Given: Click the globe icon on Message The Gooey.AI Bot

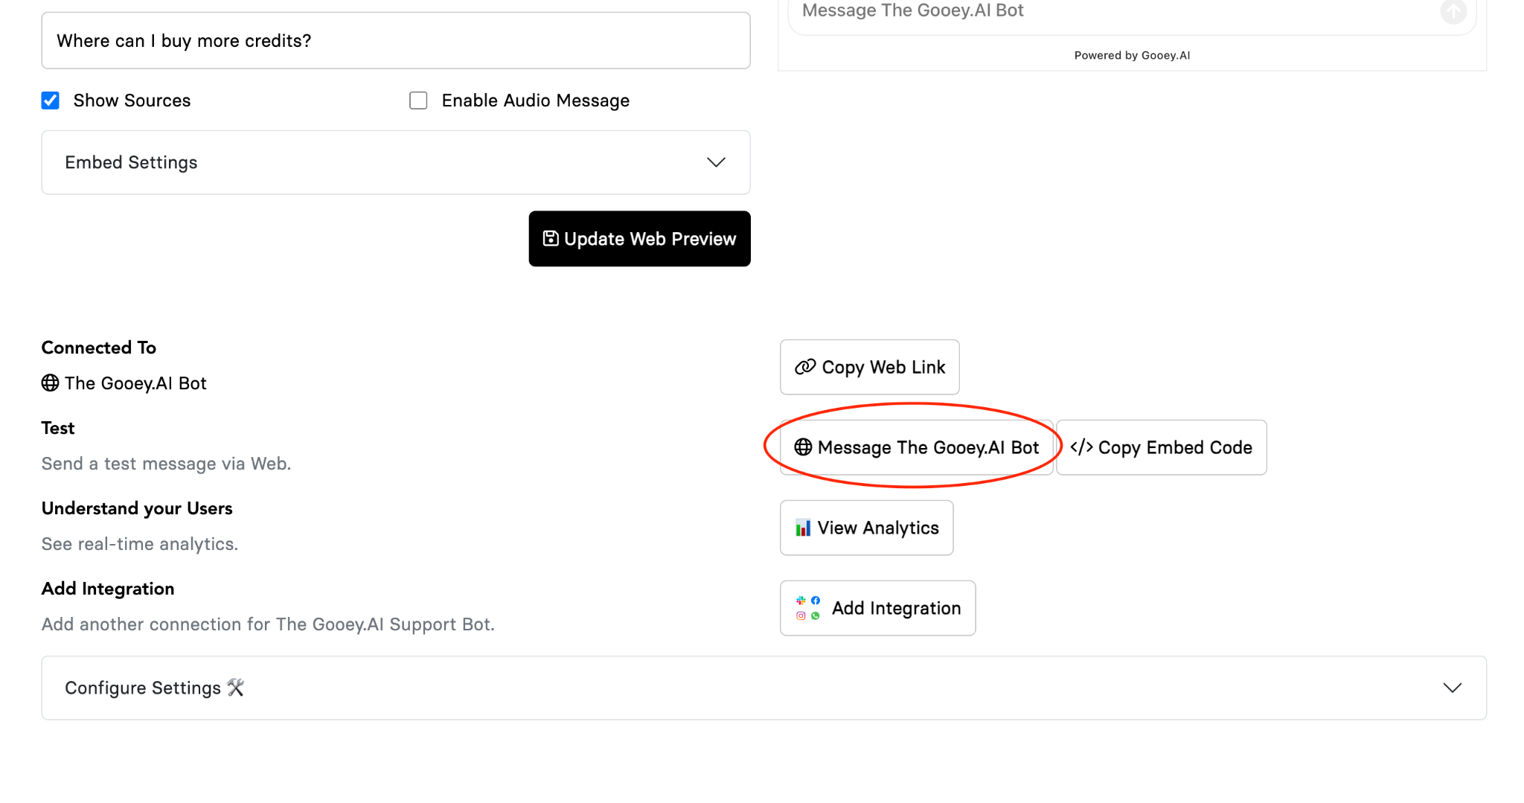Looking at the screenshot, I should (x=803, y=447).
